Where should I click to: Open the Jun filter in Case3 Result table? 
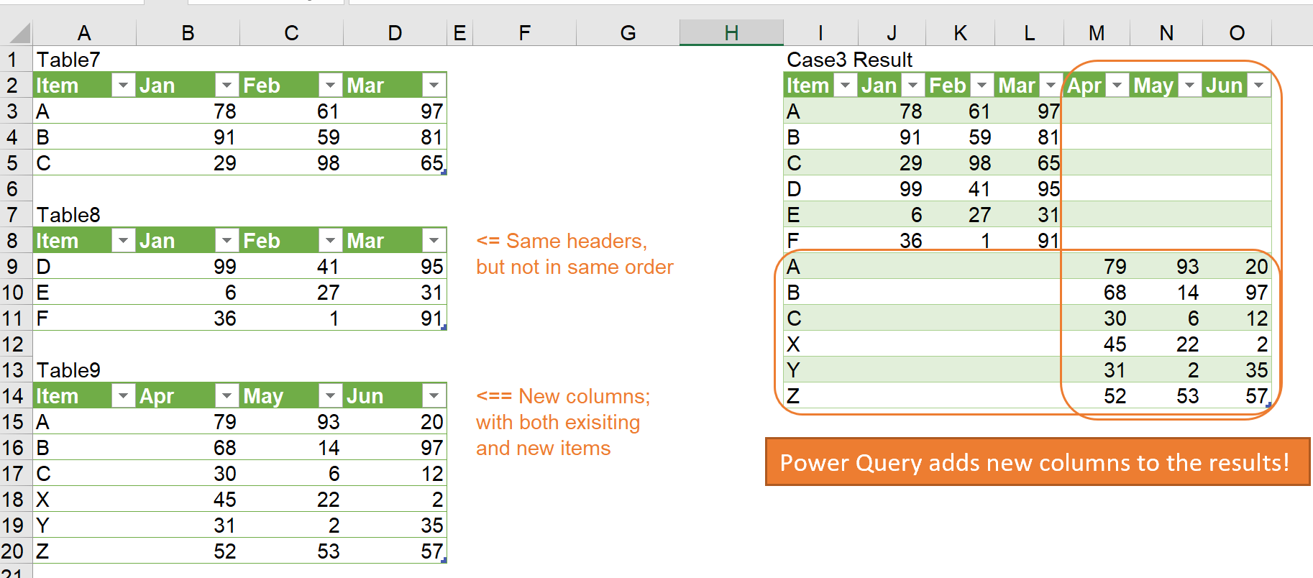coord(1258,86)
